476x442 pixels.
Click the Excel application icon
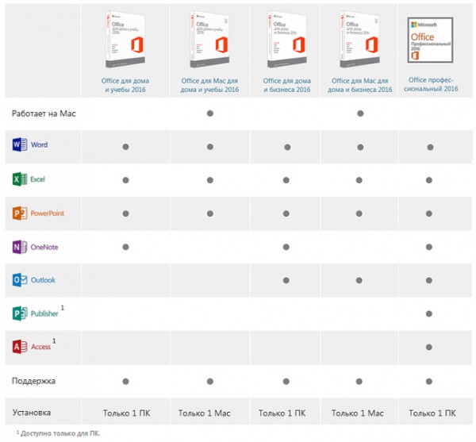(20, 179)
